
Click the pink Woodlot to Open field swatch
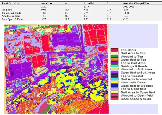click(x=115, y=95)
